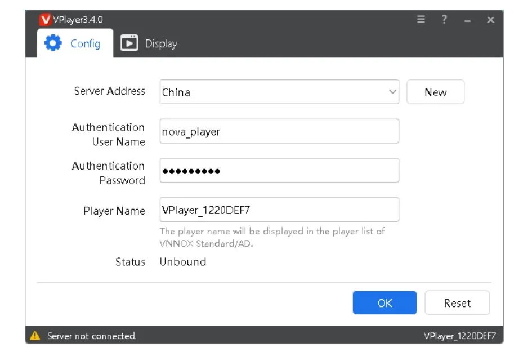The width and height of the screenshot is (532, 356).
Task: Click the 'Server Address' label
Action: click(x=109, y=91)
